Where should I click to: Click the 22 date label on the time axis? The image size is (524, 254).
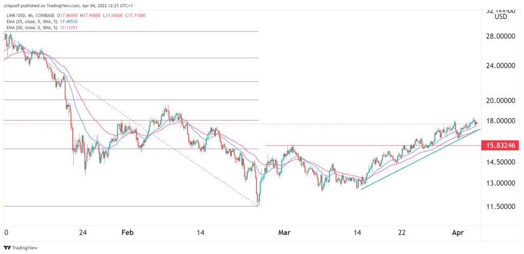(402, 233)
